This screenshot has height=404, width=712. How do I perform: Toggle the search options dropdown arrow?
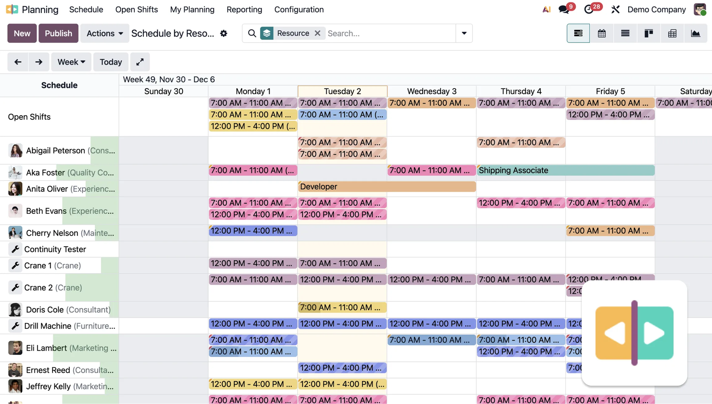[464, 33]
